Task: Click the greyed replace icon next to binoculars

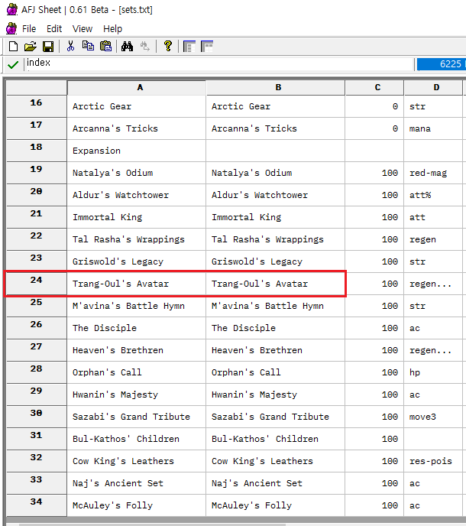Action: tap(145, 47)
